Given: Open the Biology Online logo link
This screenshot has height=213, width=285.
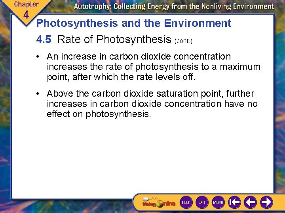Looking at the screenshot, I should pyautogui.click(x=159, y=203).
